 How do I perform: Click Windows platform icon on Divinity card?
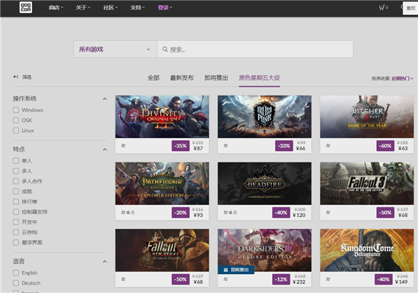click(123, 146)
